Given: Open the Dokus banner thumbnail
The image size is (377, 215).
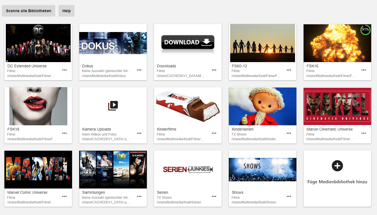Looking at the screenshot, I should (113, 43).
